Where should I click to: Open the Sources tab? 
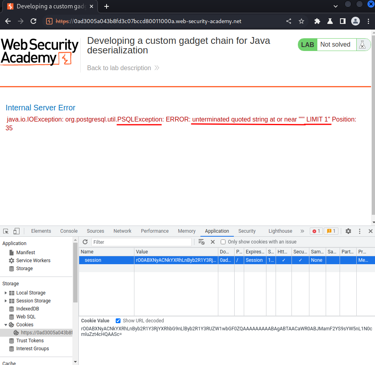tap(95, 231)
